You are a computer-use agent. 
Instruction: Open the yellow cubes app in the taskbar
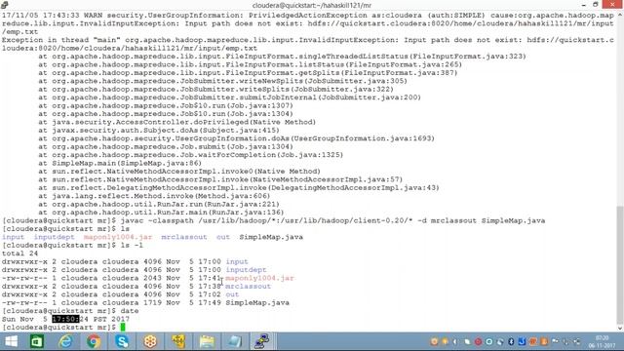178,341
